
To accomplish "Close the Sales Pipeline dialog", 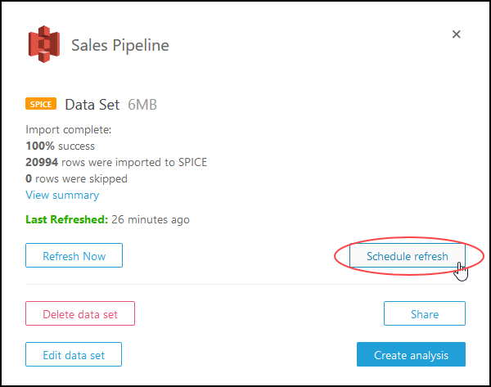I will click(x=457, y=34).
